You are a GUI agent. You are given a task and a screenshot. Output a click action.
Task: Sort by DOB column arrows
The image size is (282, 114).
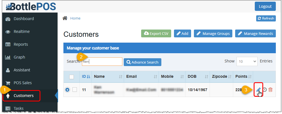coord(207,77)
